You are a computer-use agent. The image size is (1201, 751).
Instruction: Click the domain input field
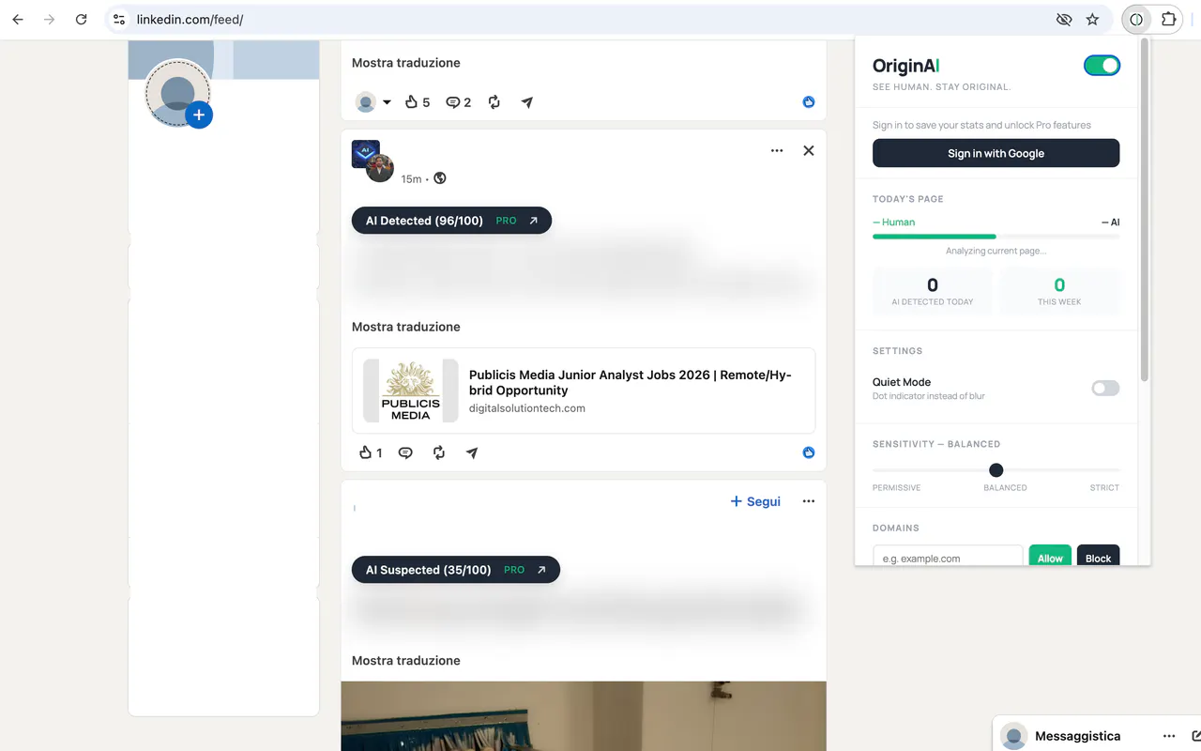(948, 557)
